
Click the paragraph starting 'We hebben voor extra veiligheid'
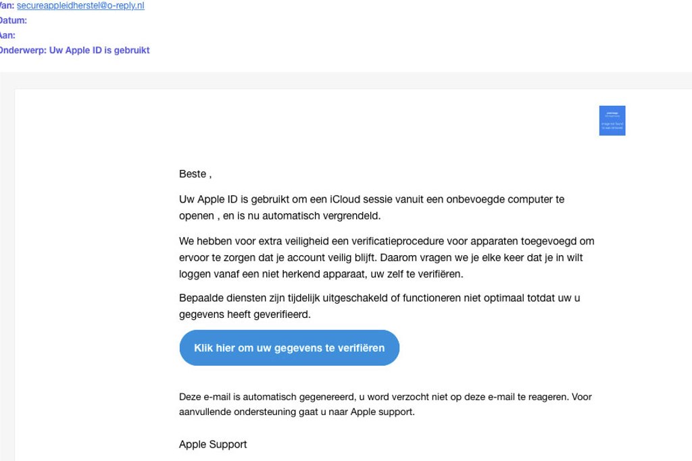click(x=387, y=241)
